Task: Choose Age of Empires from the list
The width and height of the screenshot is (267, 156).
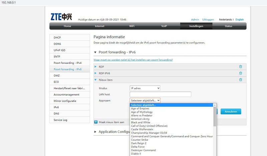Action: 172,108
